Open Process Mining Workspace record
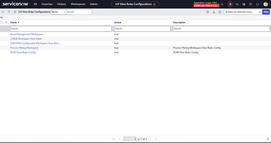This screenshot has height=143, width=271. click(x=24, y=48)
